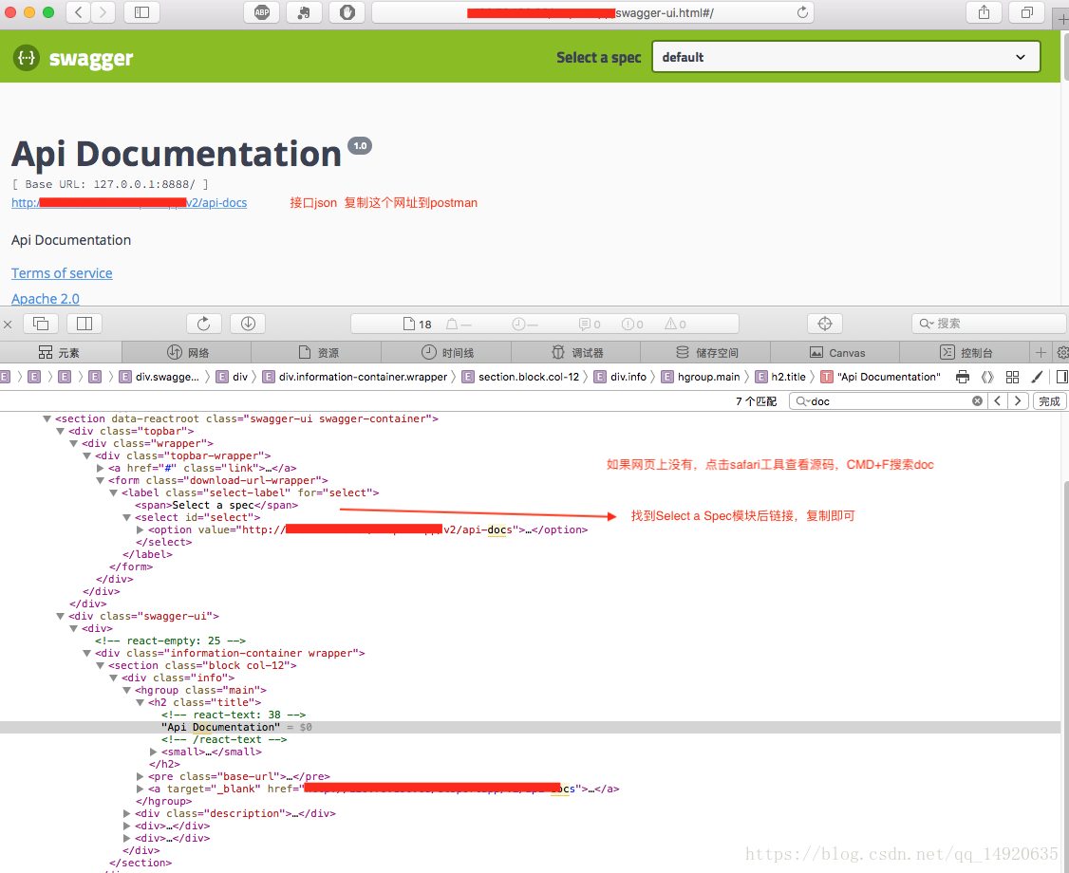This screenshot has width=1069, height=873.
Task: Go to next search match
Action: [x=1018, y=400]
